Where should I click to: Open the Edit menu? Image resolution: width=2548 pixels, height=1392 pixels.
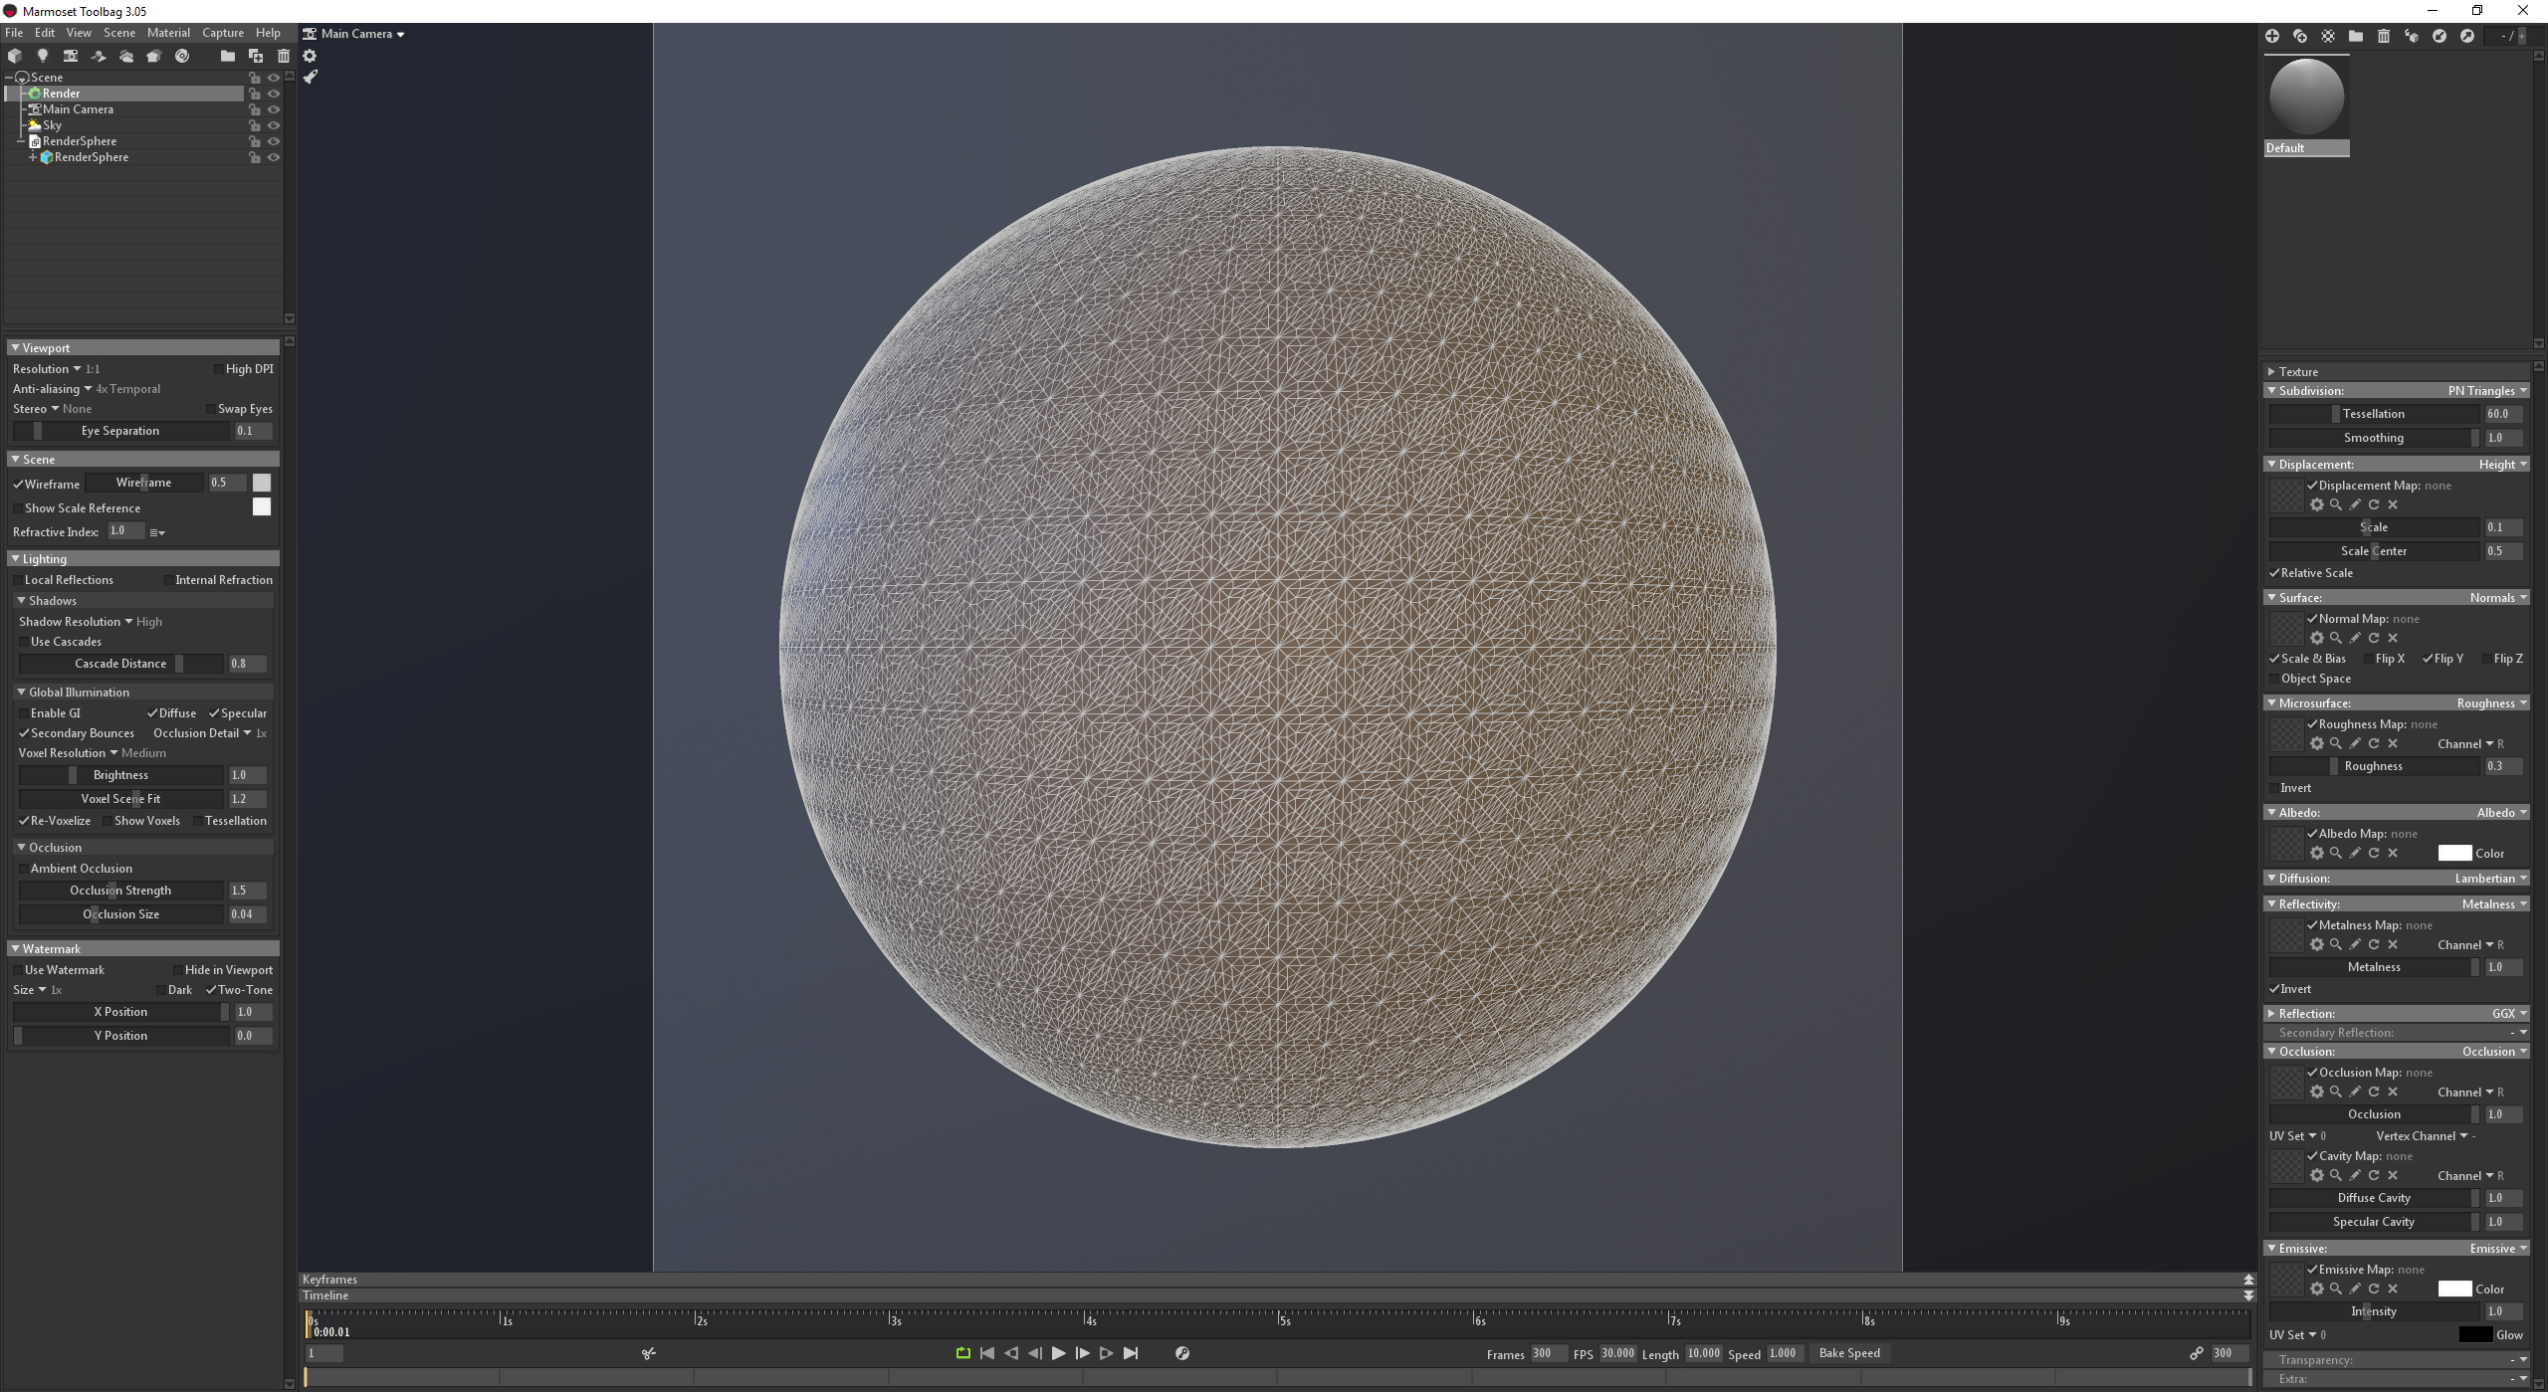(45, 33)
